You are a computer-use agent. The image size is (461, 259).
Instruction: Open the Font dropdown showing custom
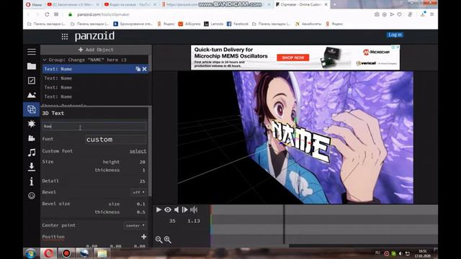tap(115, 139)
